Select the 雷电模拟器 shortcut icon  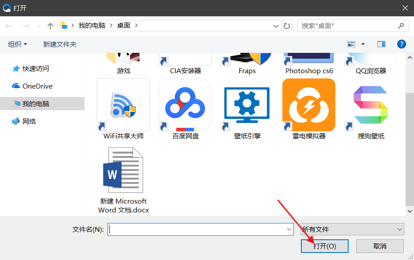(x=309, y=105)
